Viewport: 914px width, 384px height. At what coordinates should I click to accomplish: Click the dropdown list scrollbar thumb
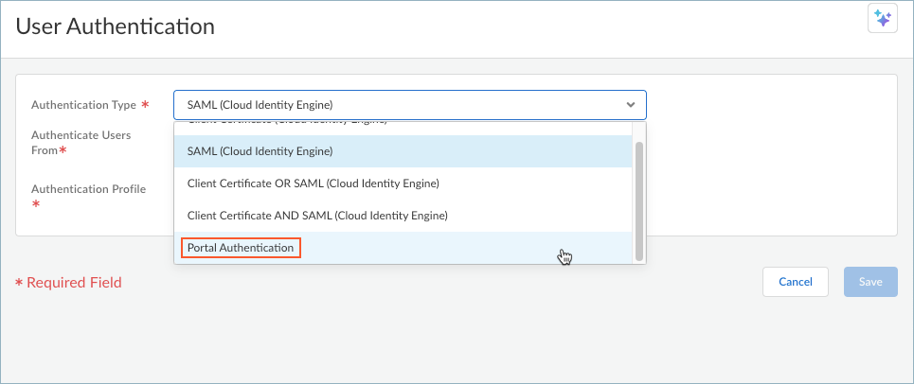click(x=639, y=199)
